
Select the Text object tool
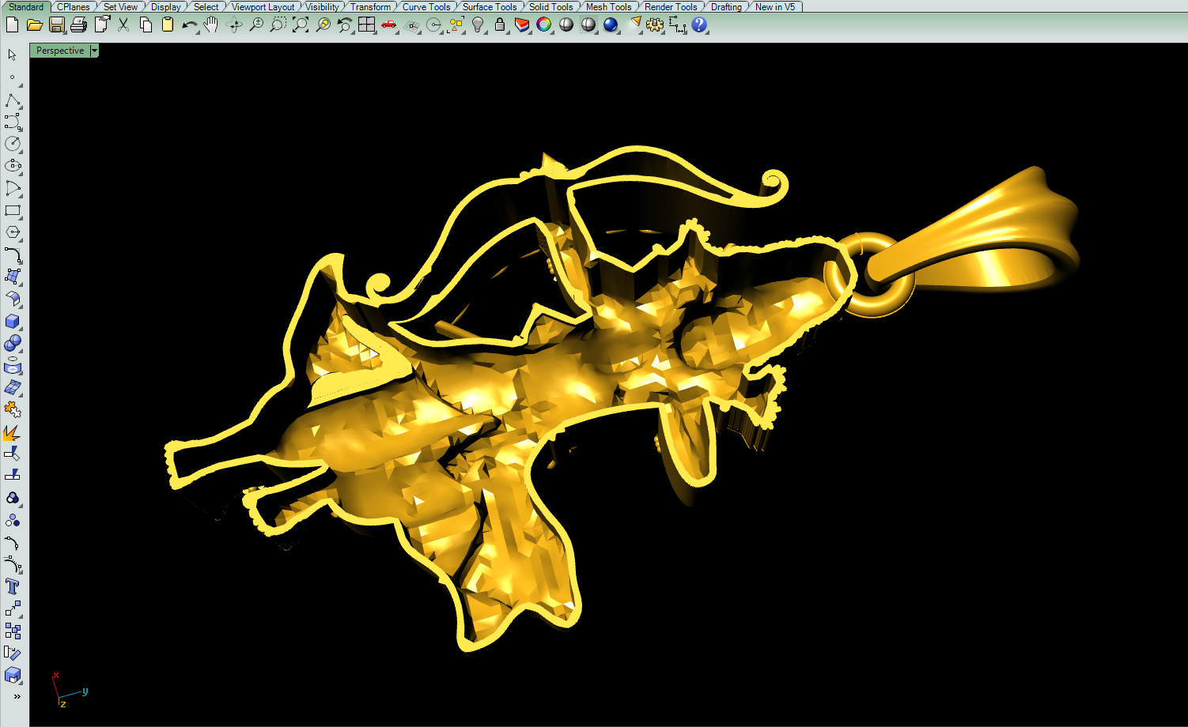(x=13, y=586)
